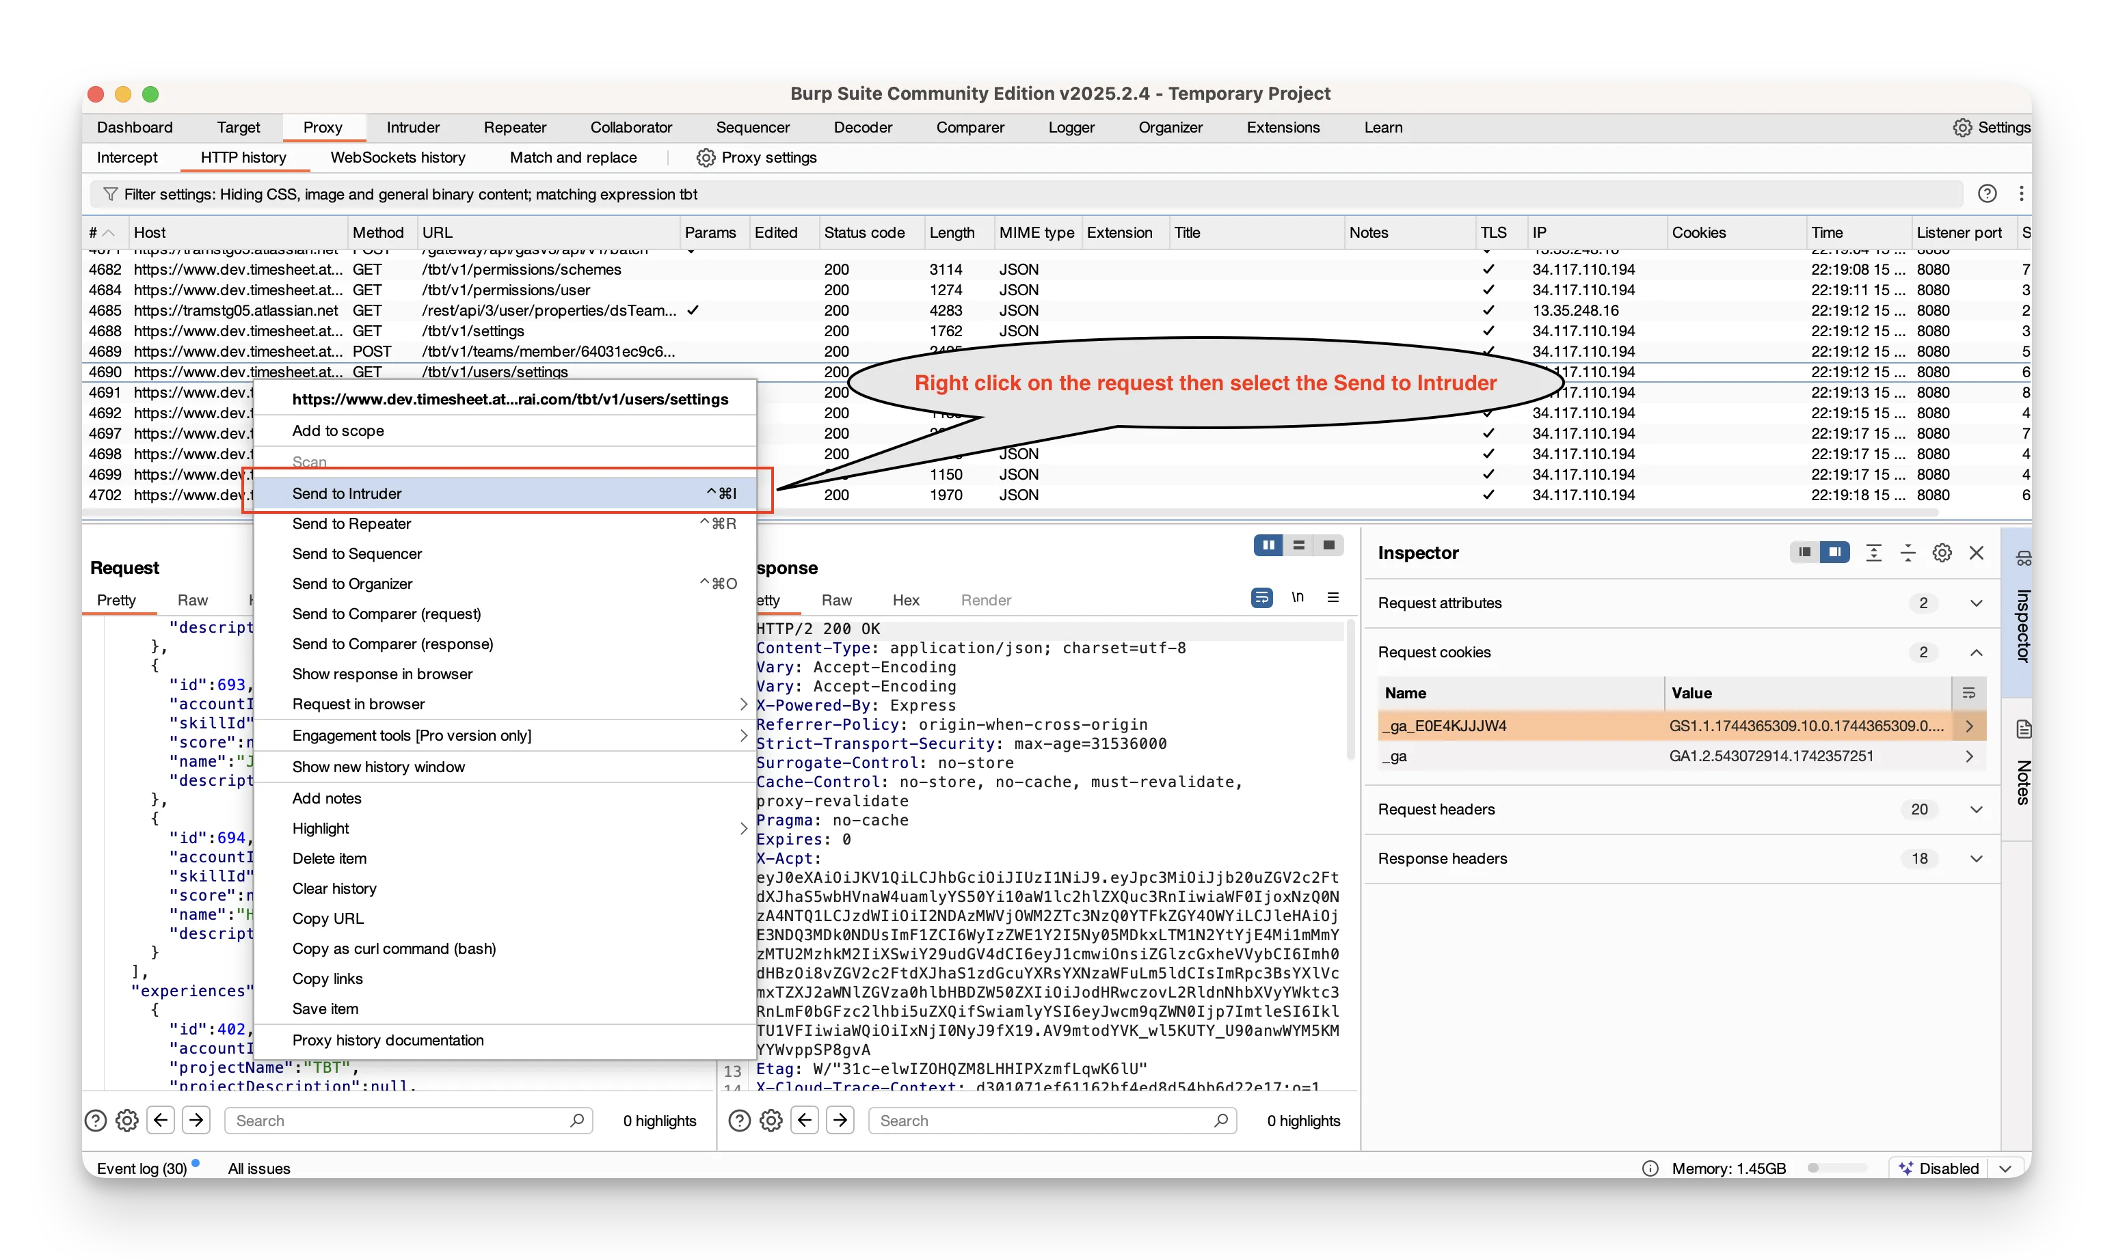Click memory usage bar in status bar
Image resolution: width=2114 pixels, height=1260 pixels.
coord(1836,1168)
